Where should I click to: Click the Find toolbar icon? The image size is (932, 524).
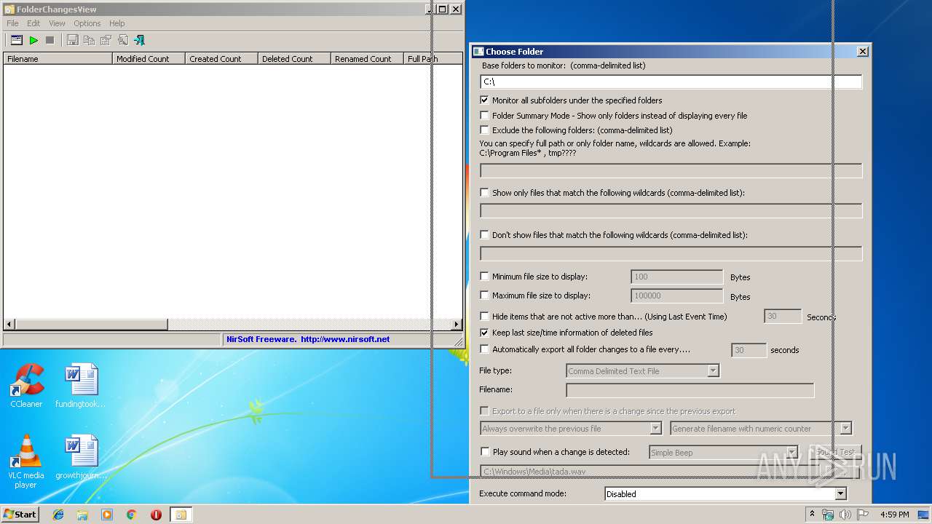click(122, 40)
